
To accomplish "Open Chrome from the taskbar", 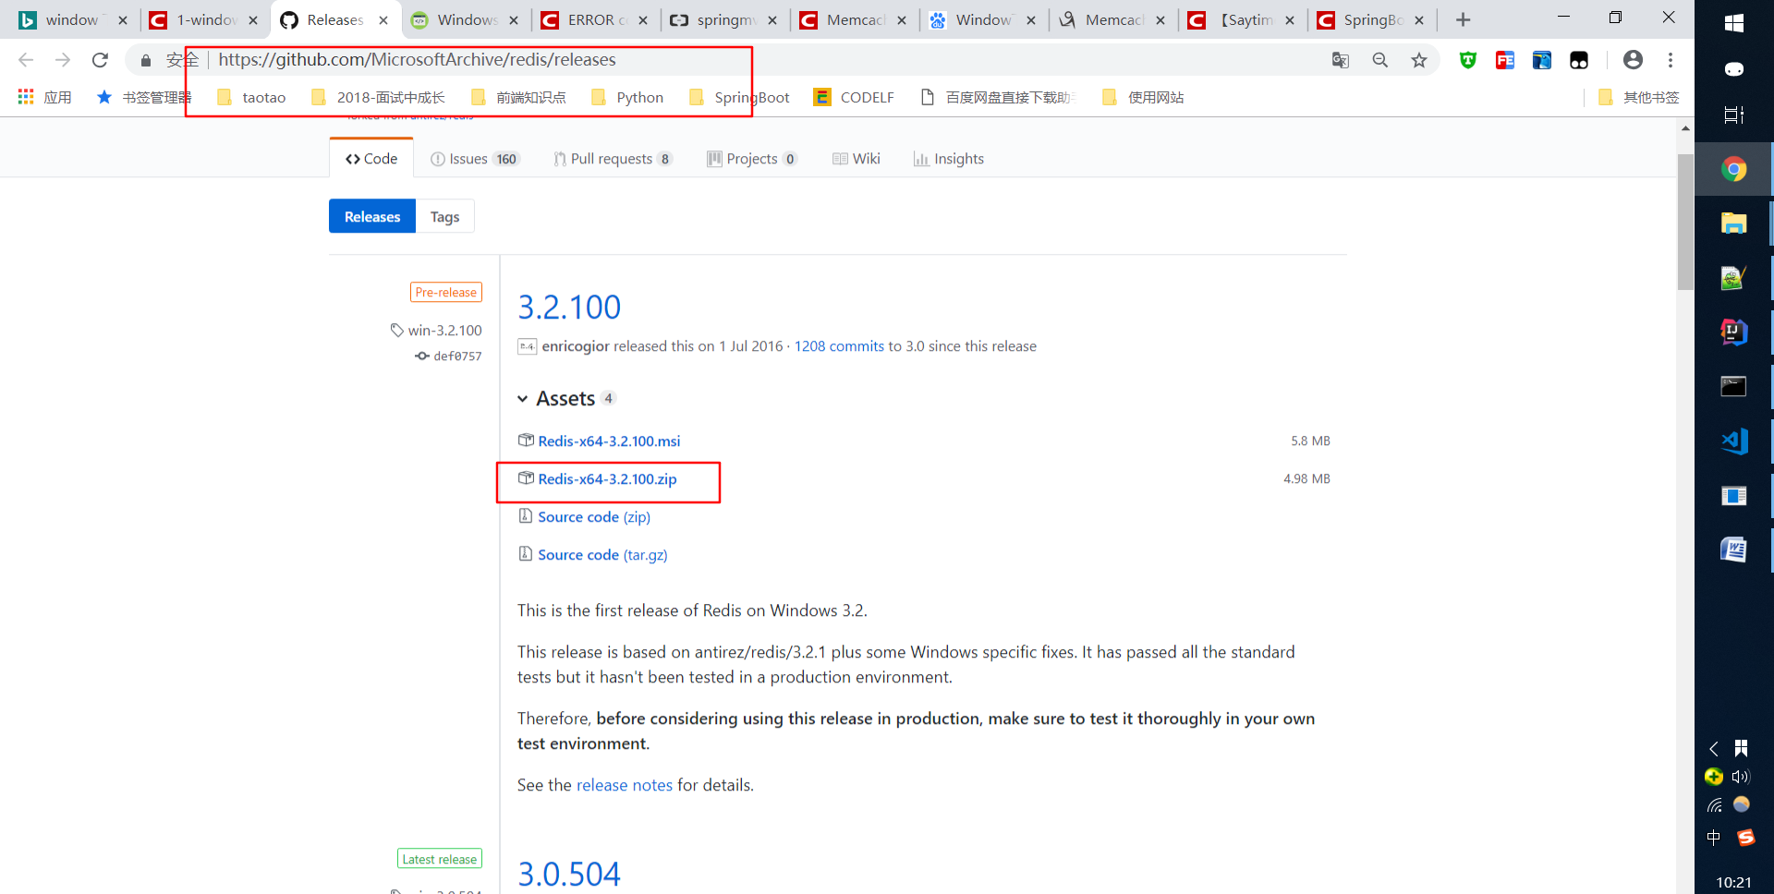I will (1734, 169).
